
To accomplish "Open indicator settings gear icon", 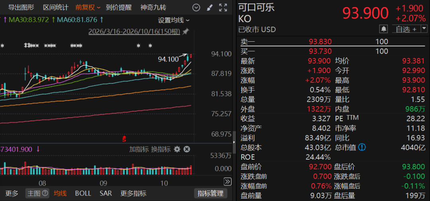I will [x=177, y=149].
